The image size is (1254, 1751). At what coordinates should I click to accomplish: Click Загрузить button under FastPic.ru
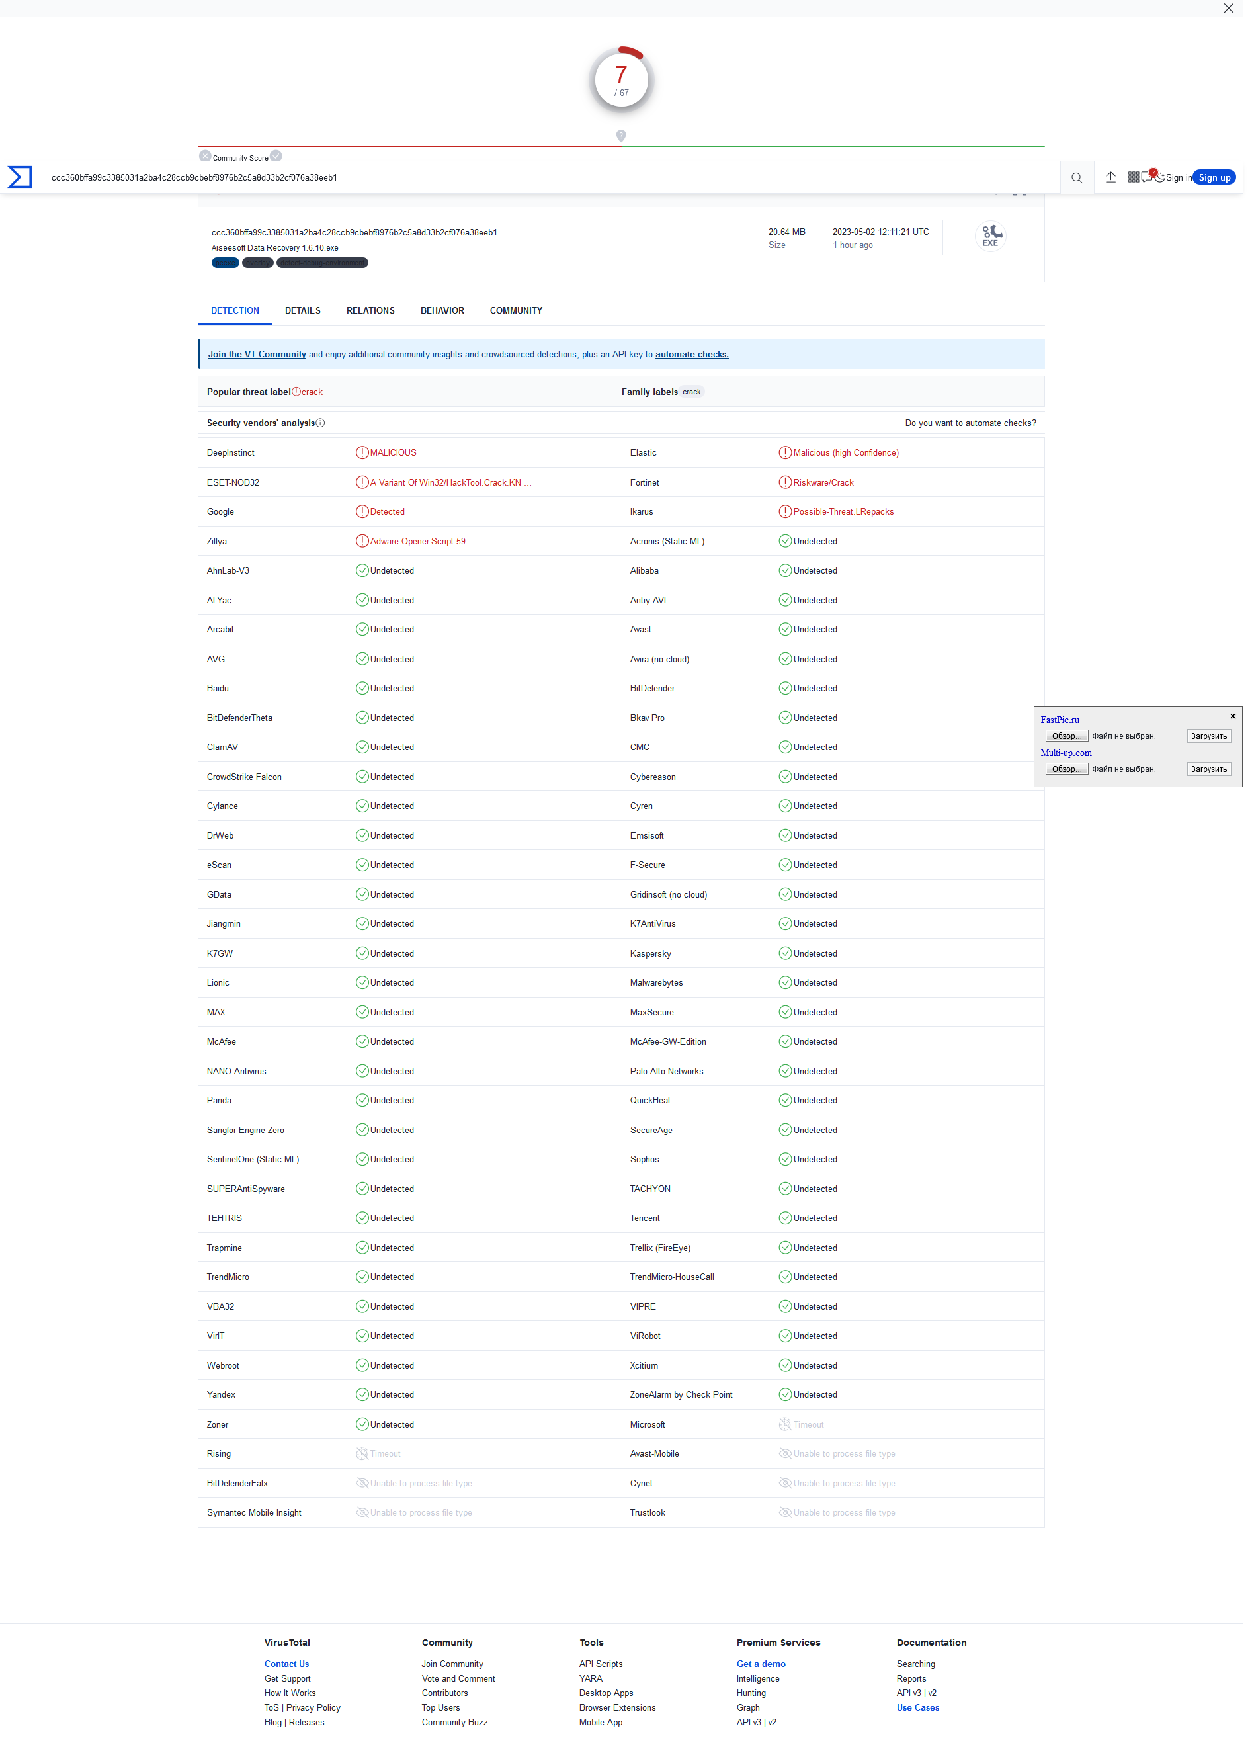click(x=1208, y=736)
